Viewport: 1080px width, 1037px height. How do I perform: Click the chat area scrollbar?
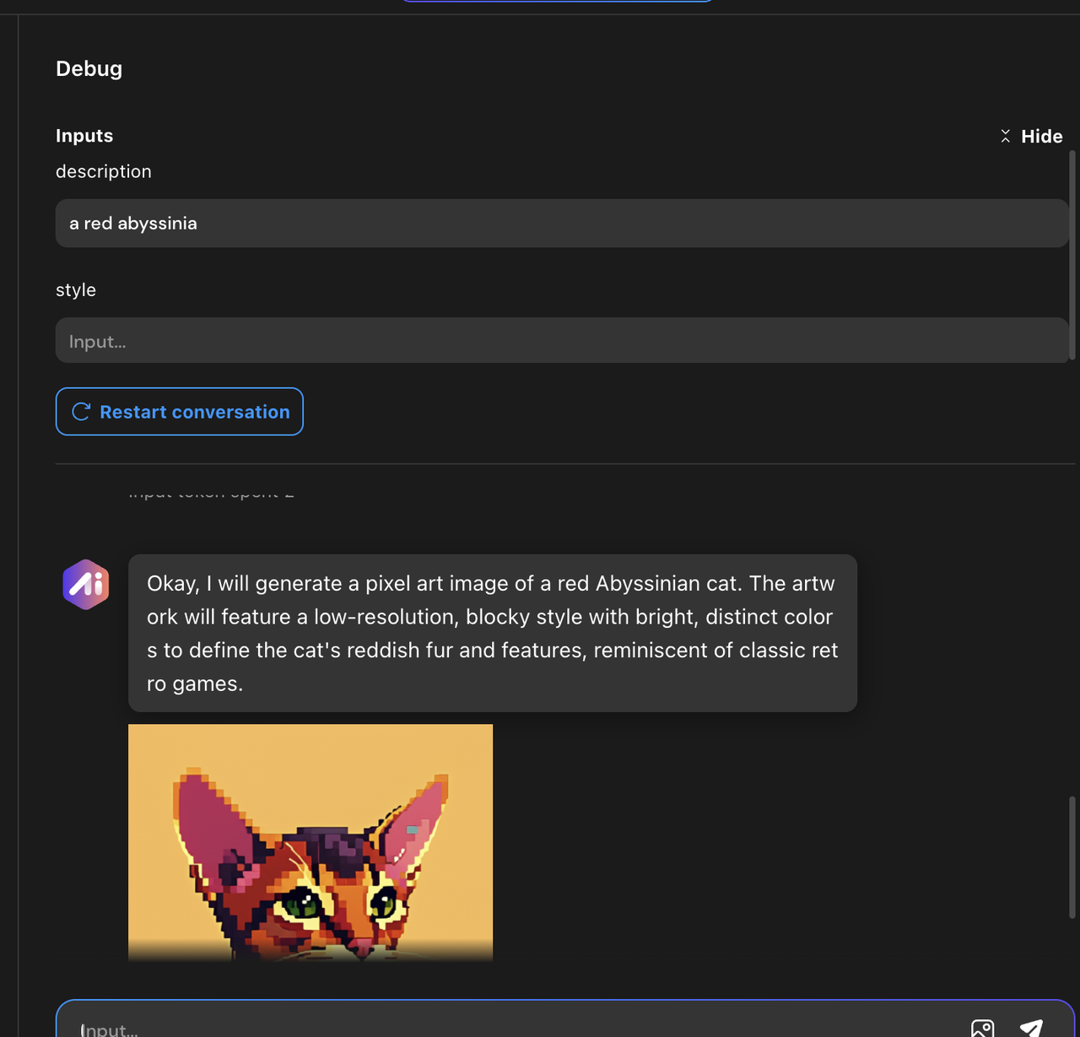coord(1072,857)
